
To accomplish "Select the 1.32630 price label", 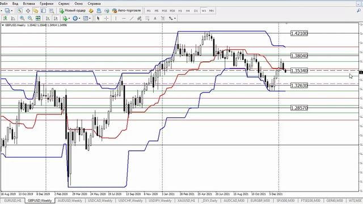I will tap(299, 86).
